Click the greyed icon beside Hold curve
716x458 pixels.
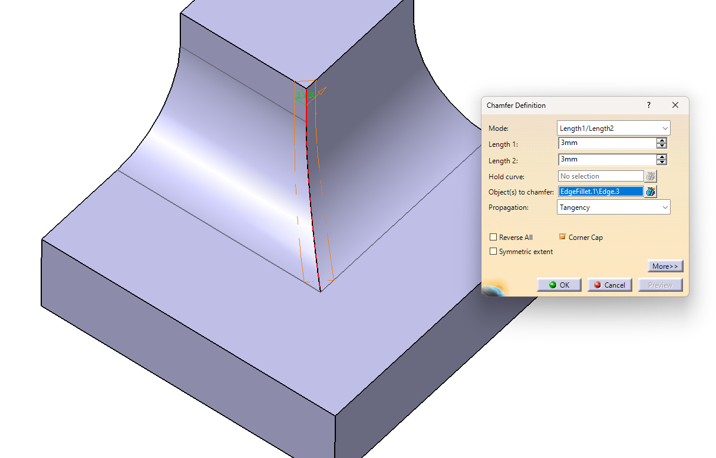point(651,176)
